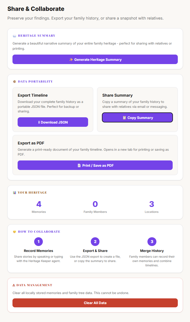Click the warning icon beside Data Management
Viewport: 190px width, 322px height.
tap(14, 285)
